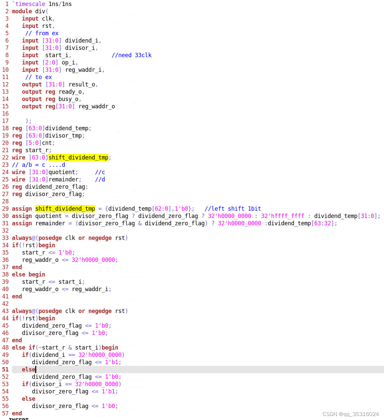Click the highlighted shift_dividend_tmp on line 29
The width and height of the screenshot is (384, 420).
(x=65, y=209)
